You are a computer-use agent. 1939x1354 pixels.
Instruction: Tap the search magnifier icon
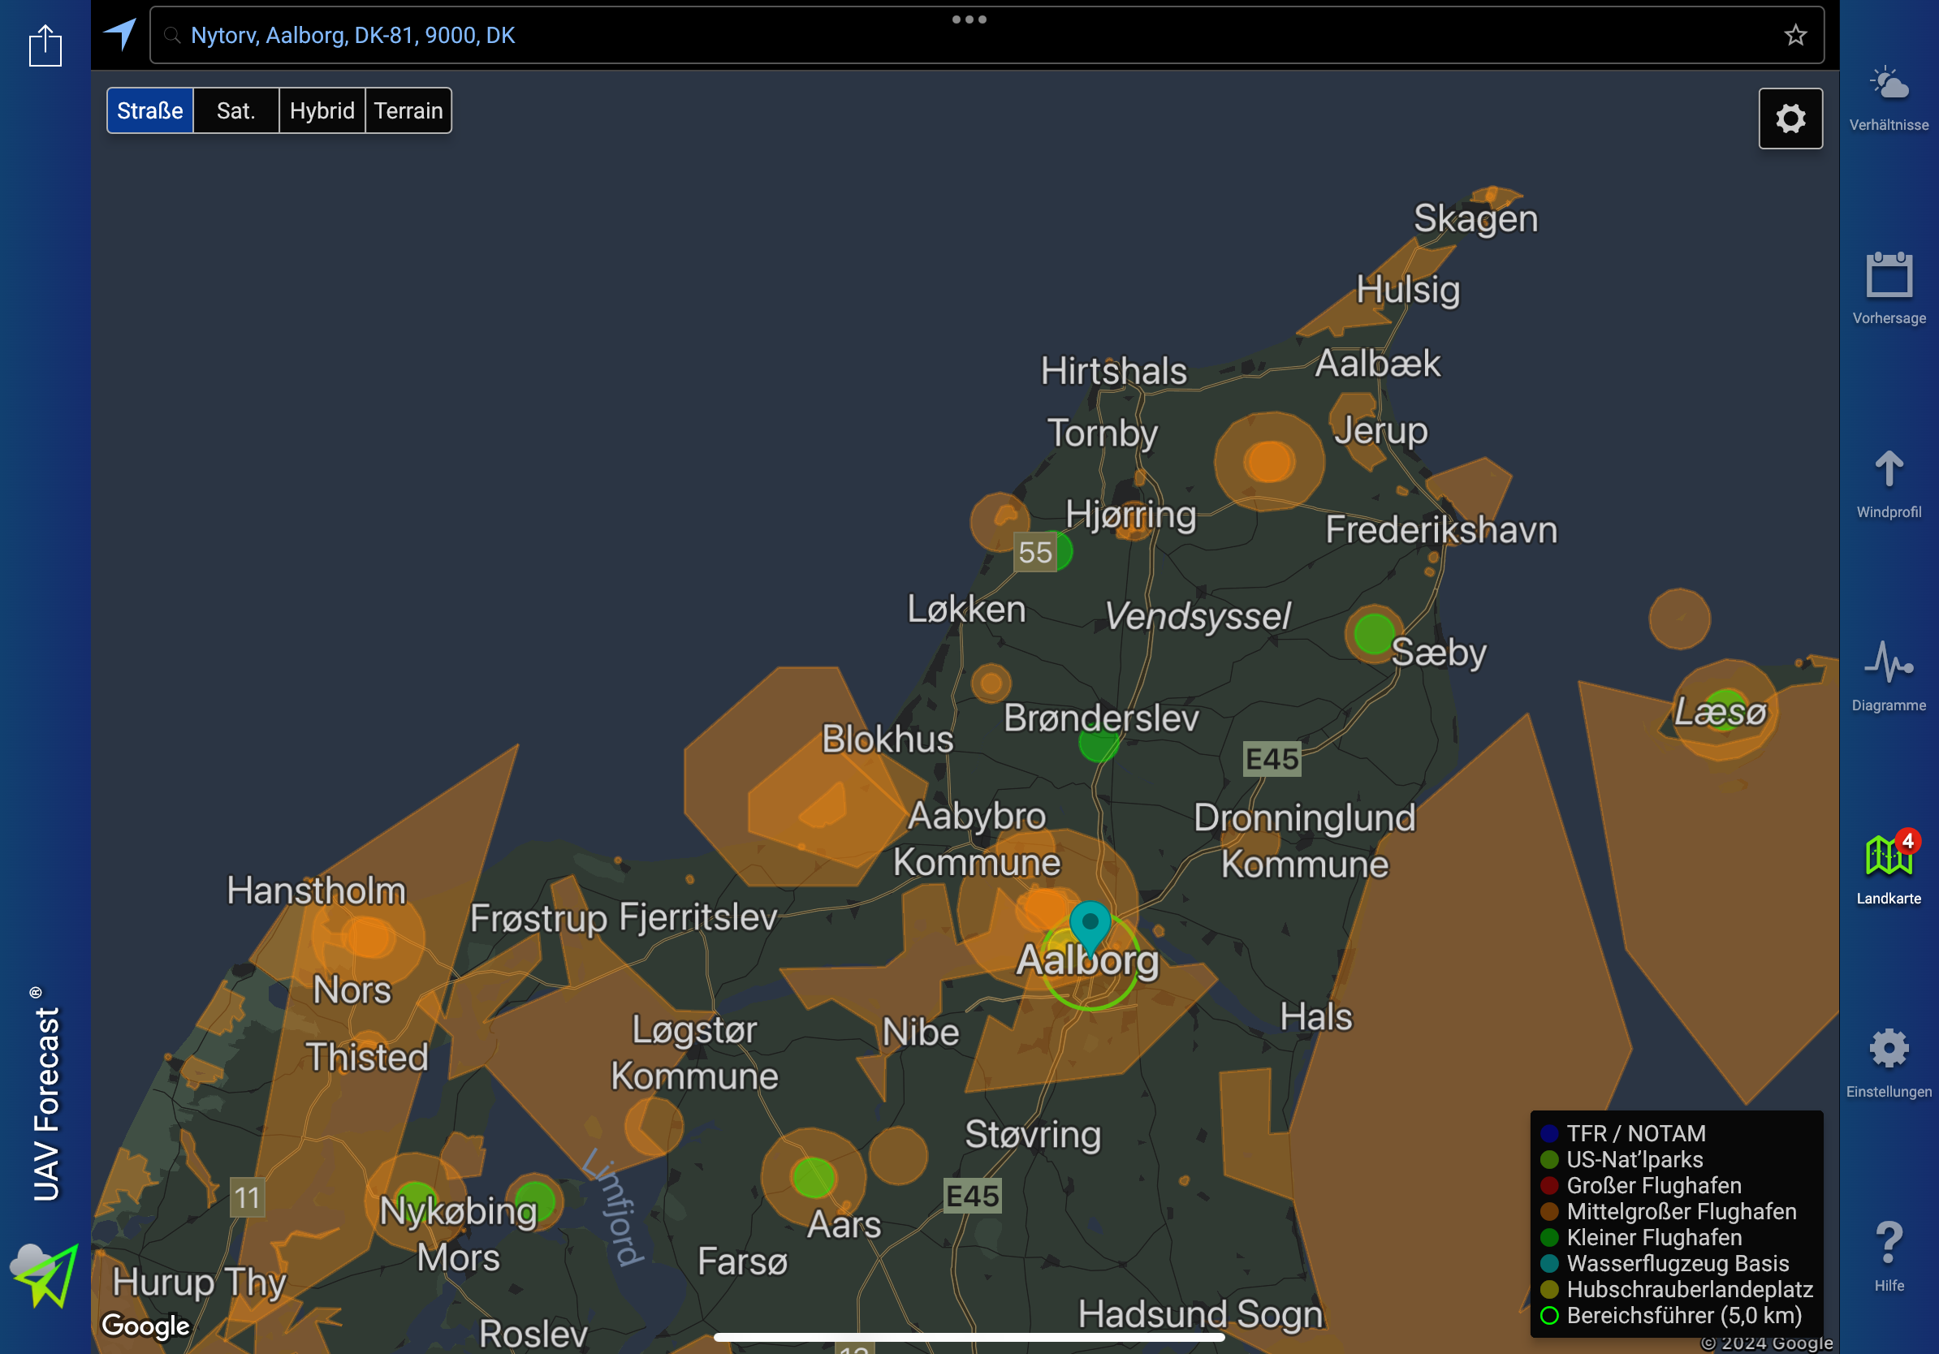pyautogui.click(x=172, y=36)
